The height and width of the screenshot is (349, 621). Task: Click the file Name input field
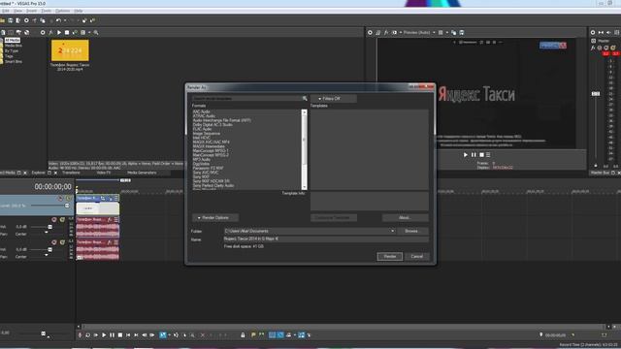click(326, 239)
